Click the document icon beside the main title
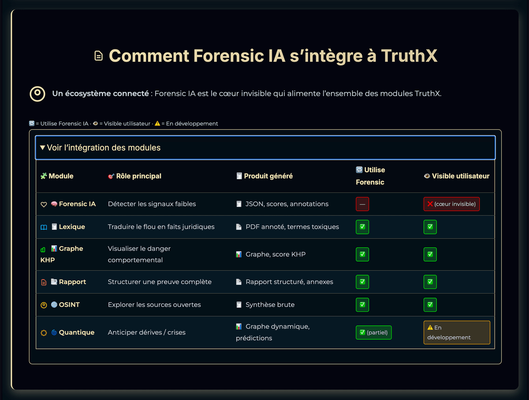Screen dimensions: 529x400 [99, 56]
